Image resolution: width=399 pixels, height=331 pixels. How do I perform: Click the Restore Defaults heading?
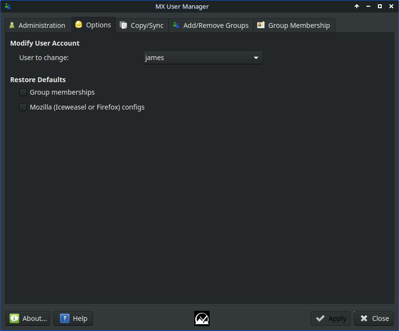[x=38, y=80]
